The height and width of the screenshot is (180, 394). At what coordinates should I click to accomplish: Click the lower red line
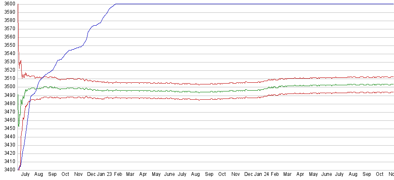(x=166, y=98)
